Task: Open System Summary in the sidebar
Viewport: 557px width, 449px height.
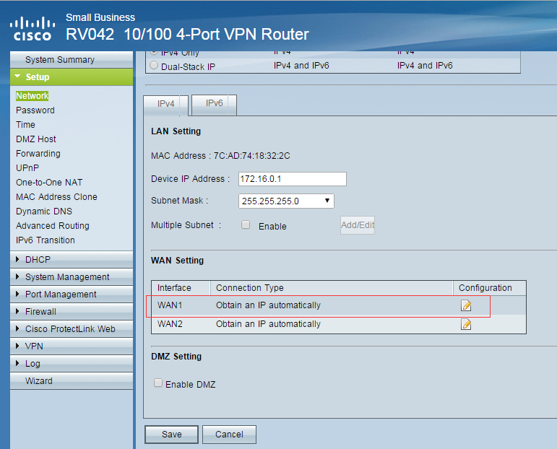Action: [59, 60]
